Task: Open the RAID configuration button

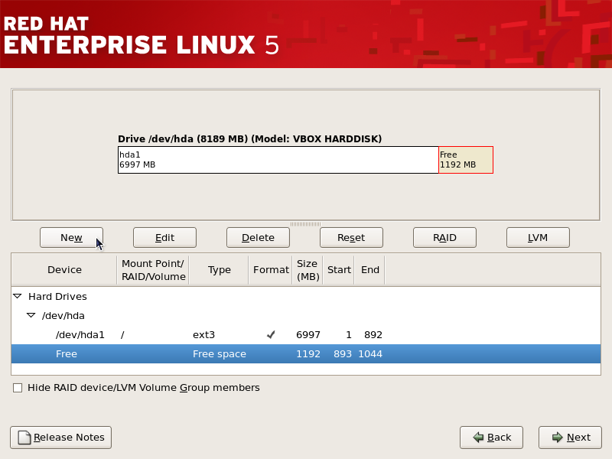Action: tap(444, 238)
